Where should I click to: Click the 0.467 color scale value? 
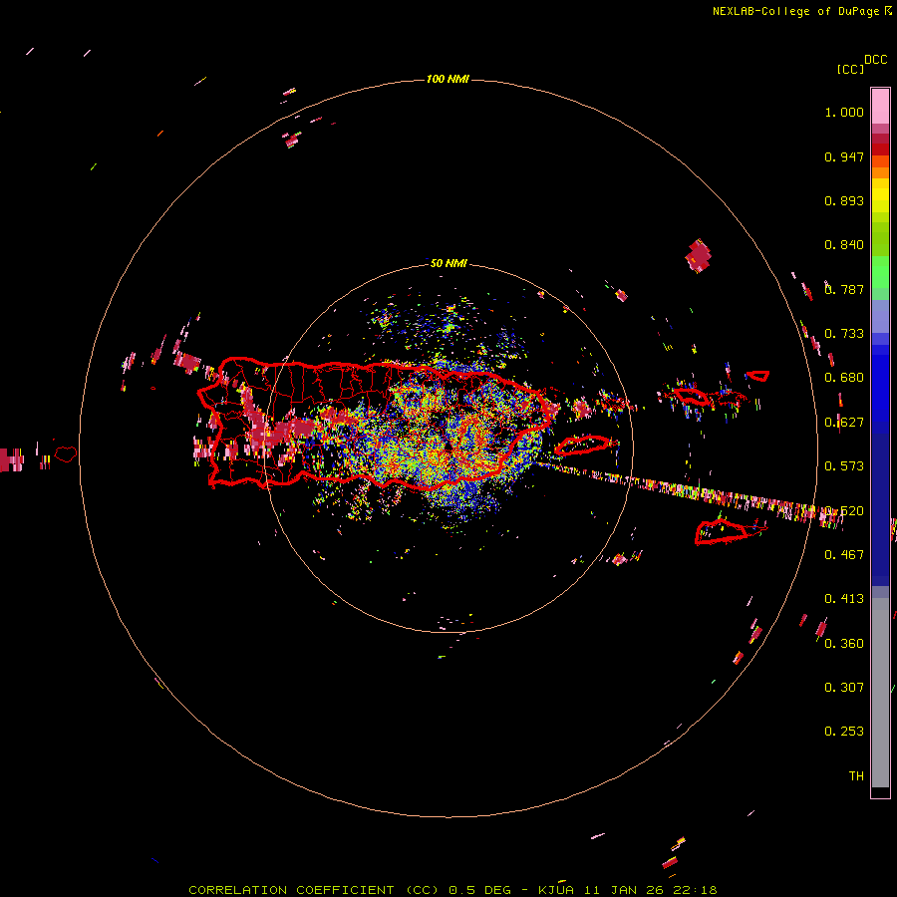pyautogui.click(x=844, y=555)
